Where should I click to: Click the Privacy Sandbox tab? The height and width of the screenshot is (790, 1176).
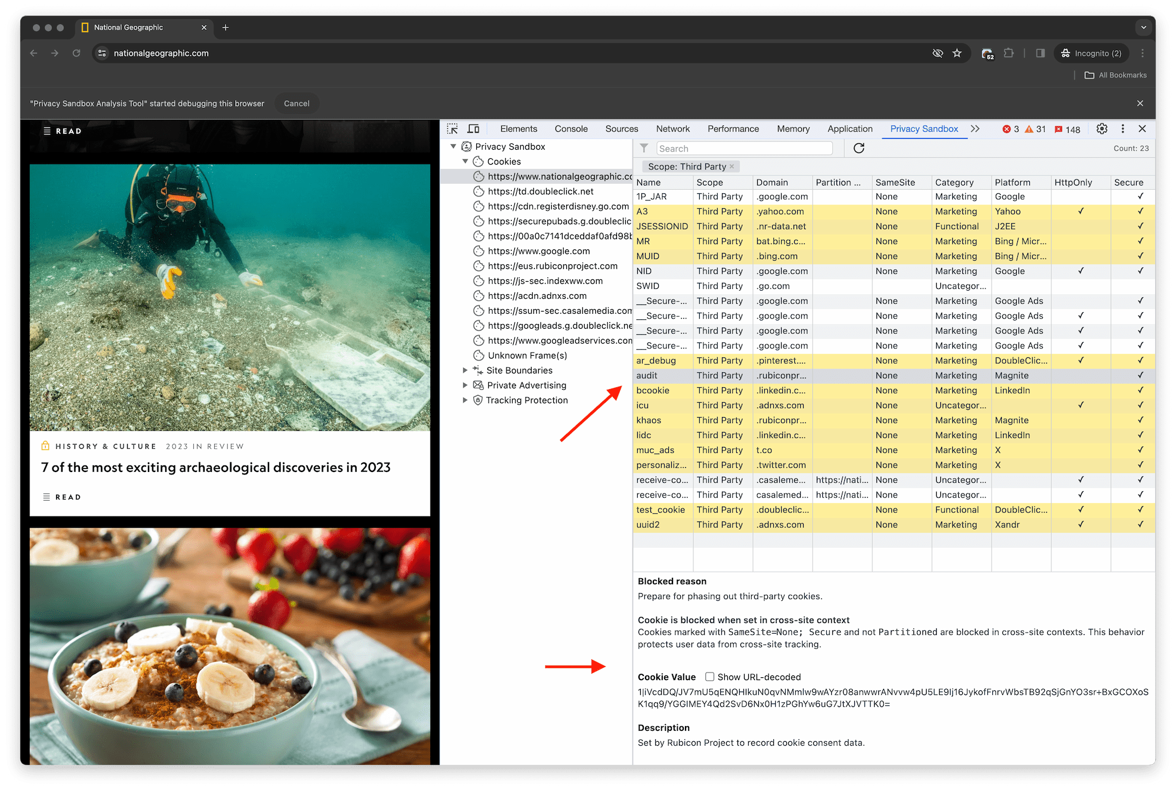[x=923, y=129]
